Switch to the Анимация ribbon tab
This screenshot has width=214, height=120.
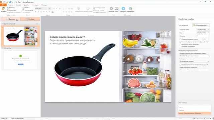[35, 5]
